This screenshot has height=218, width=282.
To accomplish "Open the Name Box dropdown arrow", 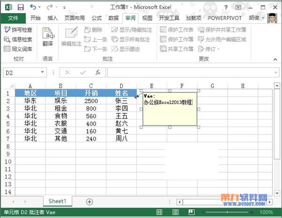I will tap(43, 72).
